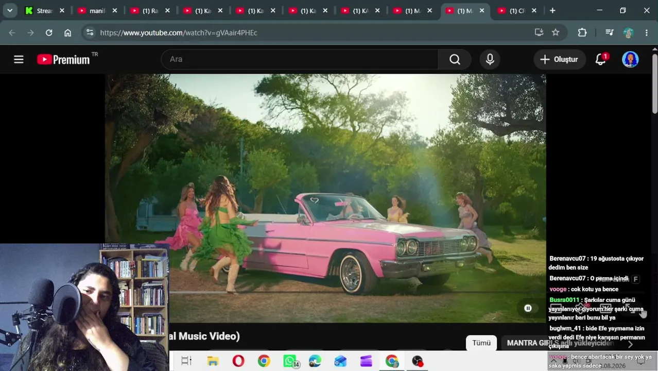View site information icon in address bar
This screenshot has height=371, width=658.
click(x=90, y=32)
